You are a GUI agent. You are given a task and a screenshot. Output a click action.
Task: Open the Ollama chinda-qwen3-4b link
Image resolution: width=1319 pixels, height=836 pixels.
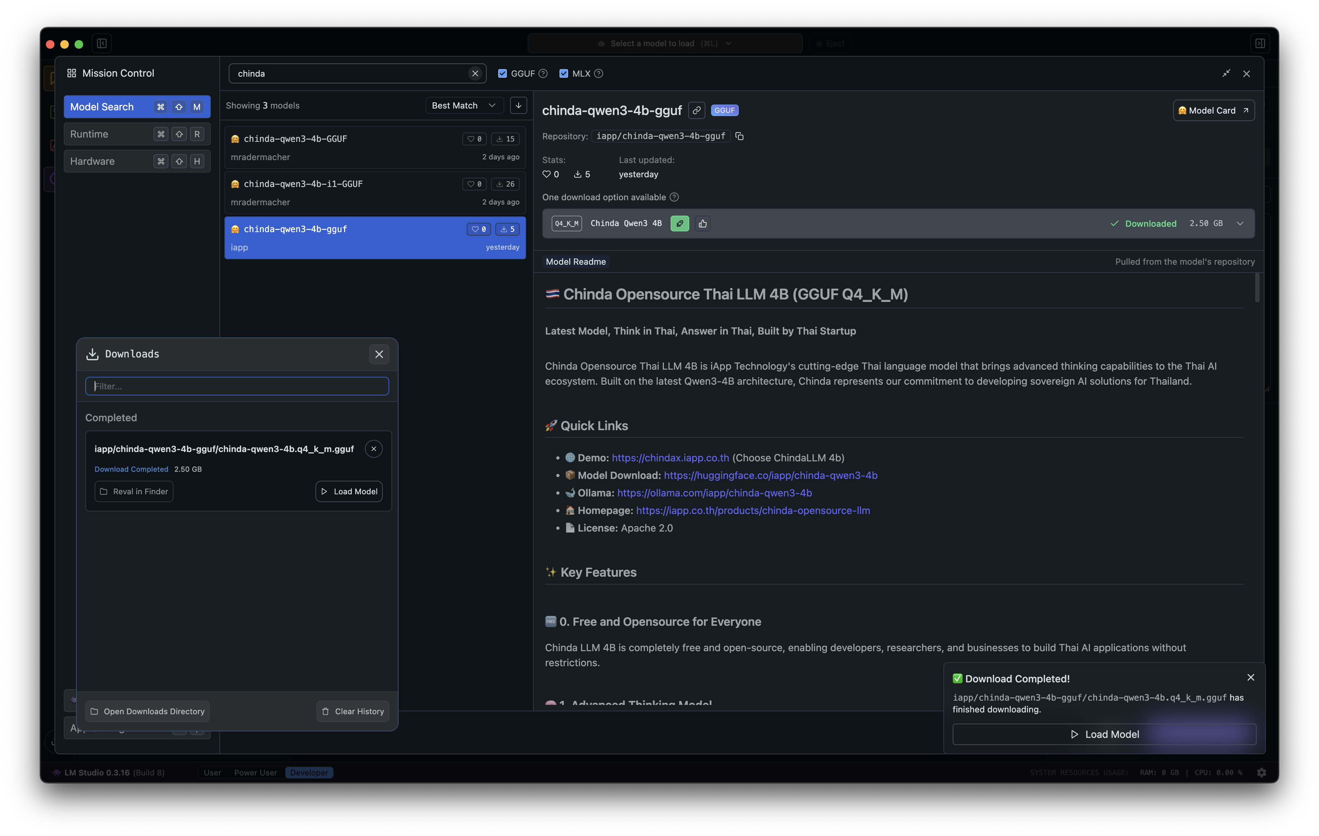coord(714,493)
